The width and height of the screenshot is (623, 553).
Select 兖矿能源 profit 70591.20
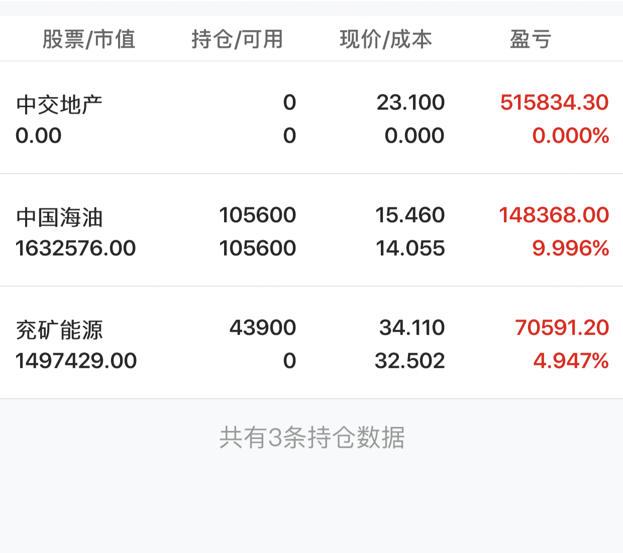point(562,328)
